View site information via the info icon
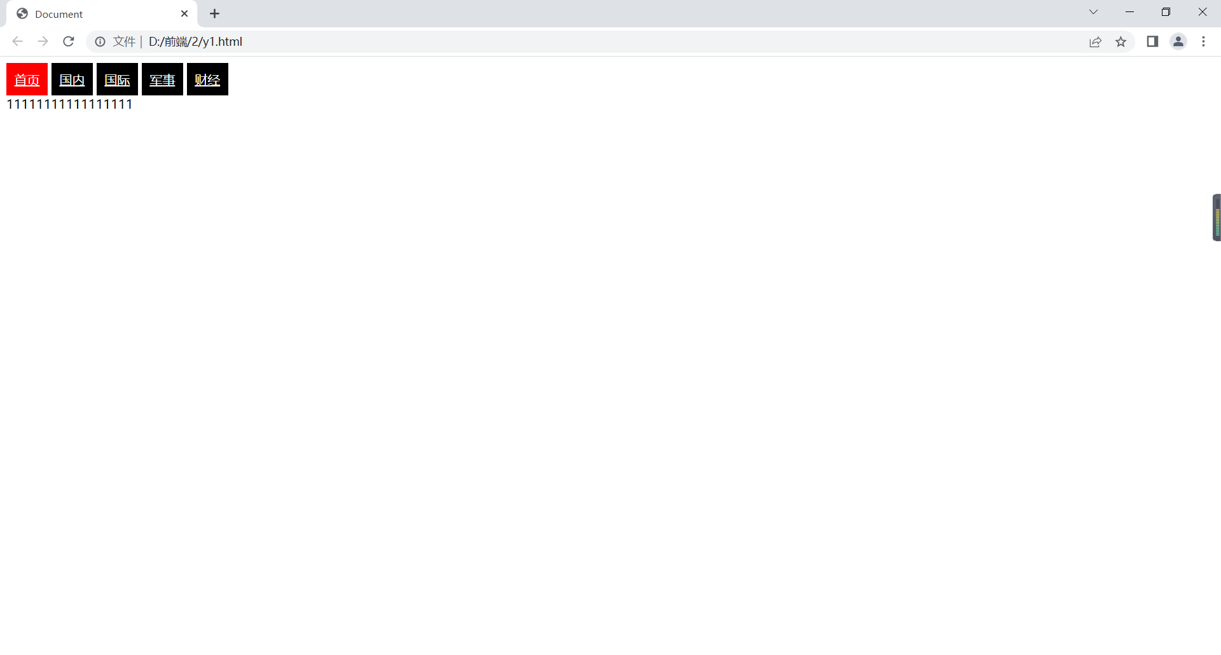 [x=100, y=41]
